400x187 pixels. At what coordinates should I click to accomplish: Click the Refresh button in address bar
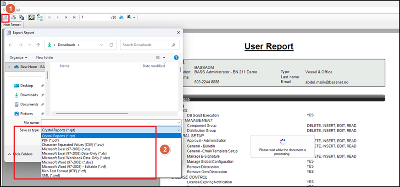point(111,45)
